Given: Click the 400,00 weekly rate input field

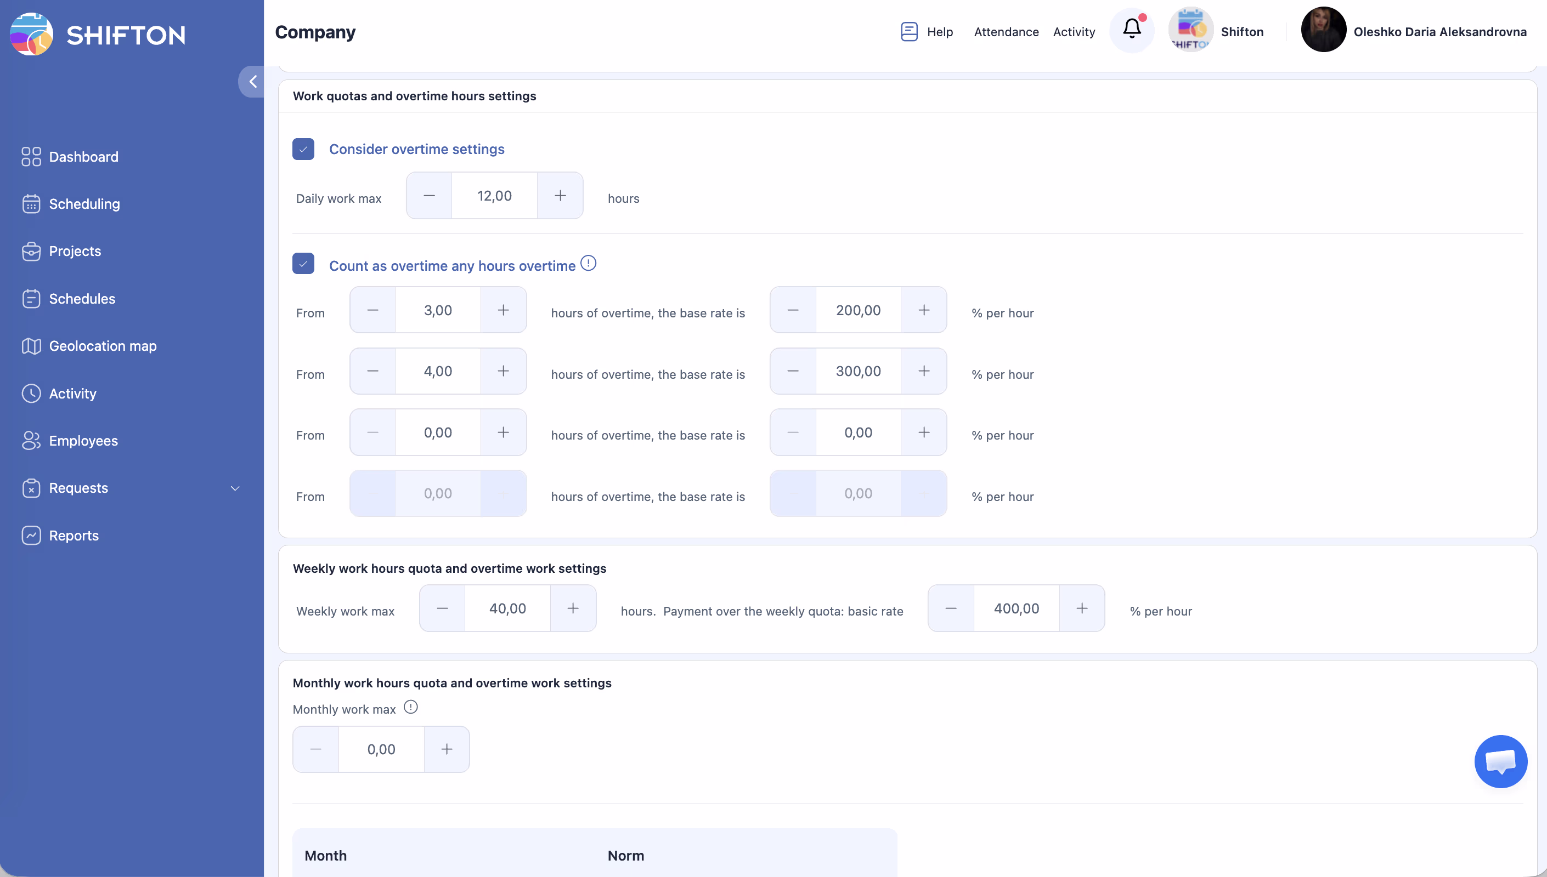Looking at the screenshot, I should pyautogui.click(x=1016, y=608).
